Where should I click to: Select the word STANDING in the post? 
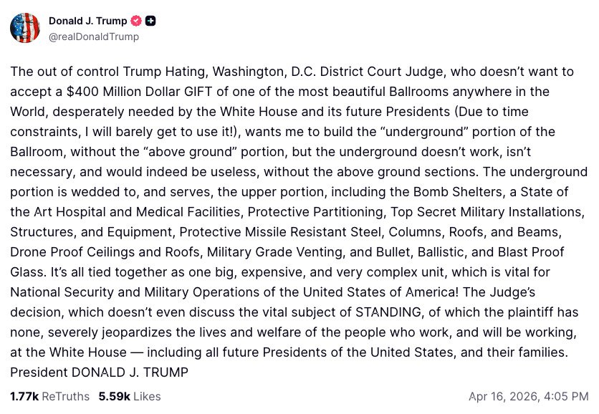[388, 312]
